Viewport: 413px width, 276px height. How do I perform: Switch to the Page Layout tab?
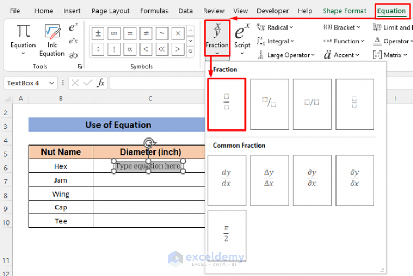[110, 11]
